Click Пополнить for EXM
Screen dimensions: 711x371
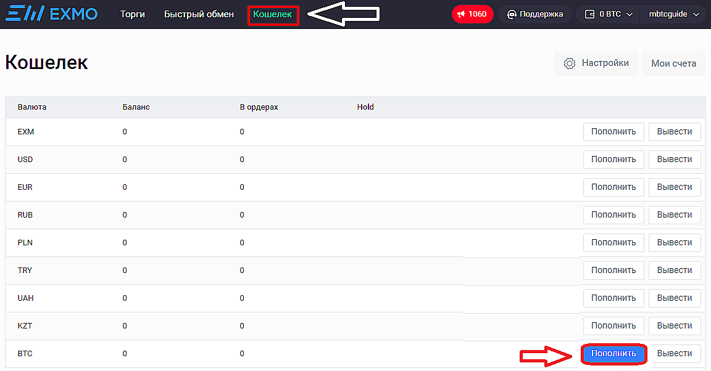point(613,132)
